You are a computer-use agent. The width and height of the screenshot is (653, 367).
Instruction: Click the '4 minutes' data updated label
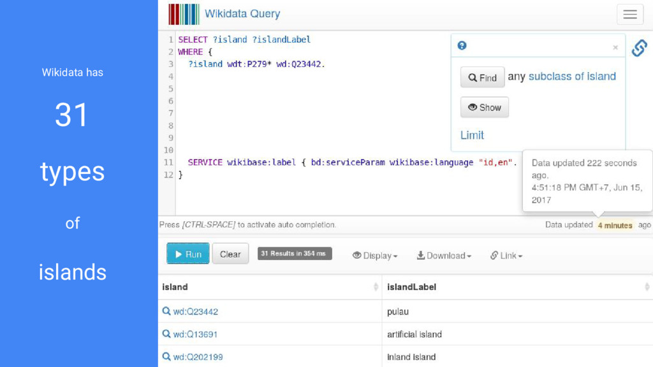[615, 225]
